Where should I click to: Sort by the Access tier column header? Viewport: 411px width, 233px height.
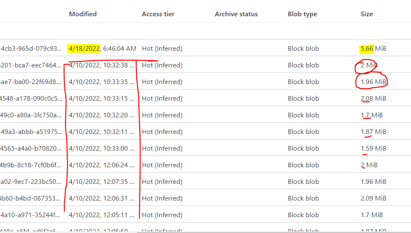158,14
